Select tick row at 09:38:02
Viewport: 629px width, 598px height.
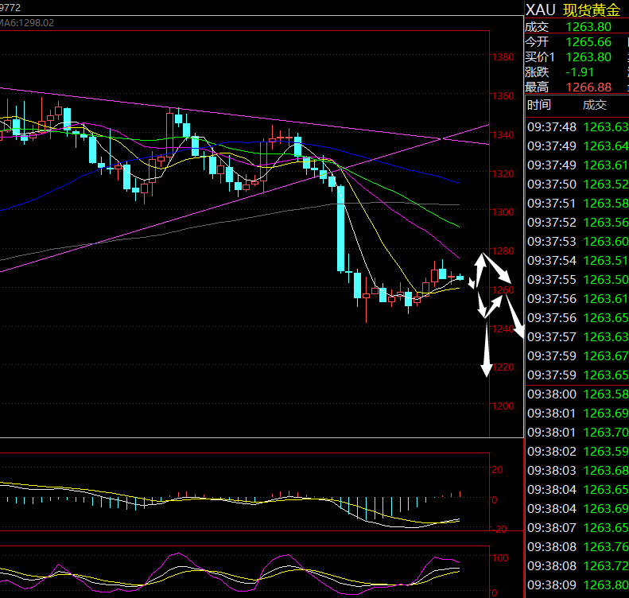coord(577,452)
